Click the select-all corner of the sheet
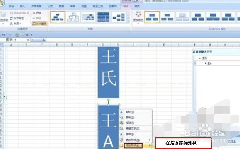Screen dimensions: 240x149 pyautogui.click(x=2, y=45)
